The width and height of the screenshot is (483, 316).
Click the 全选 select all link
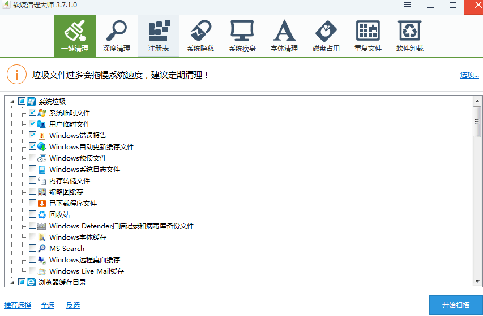pos(48,305)
